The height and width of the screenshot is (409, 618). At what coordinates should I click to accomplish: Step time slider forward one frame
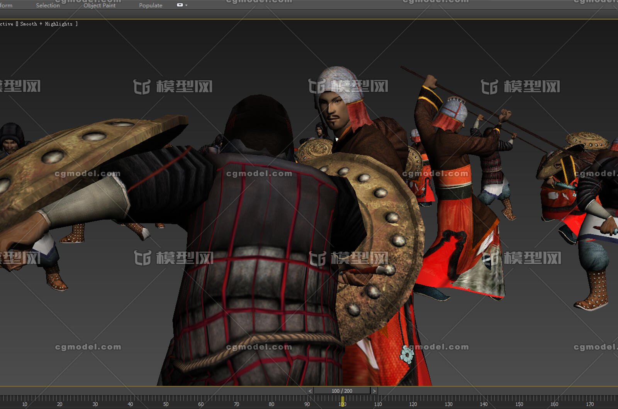[374, 391]
